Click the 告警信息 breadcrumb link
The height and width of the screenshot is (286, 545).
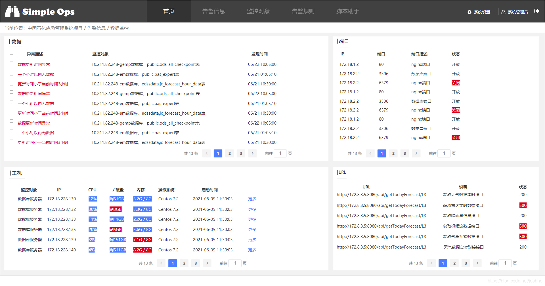[x=96, y=28]
